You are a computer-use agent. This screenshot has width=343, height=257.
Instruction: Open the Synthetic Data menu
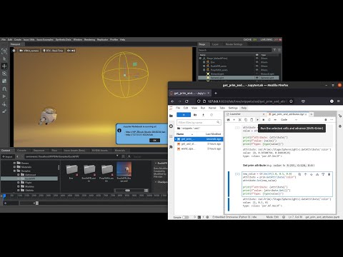(x=64, y=39)
